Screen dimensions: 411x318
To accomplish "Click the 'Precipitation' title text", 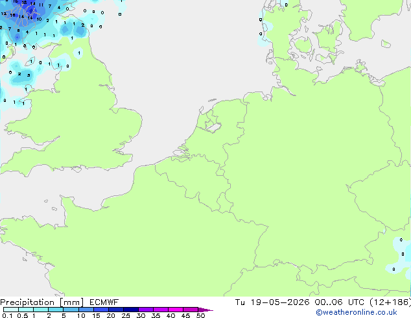I will coord(27,302).
